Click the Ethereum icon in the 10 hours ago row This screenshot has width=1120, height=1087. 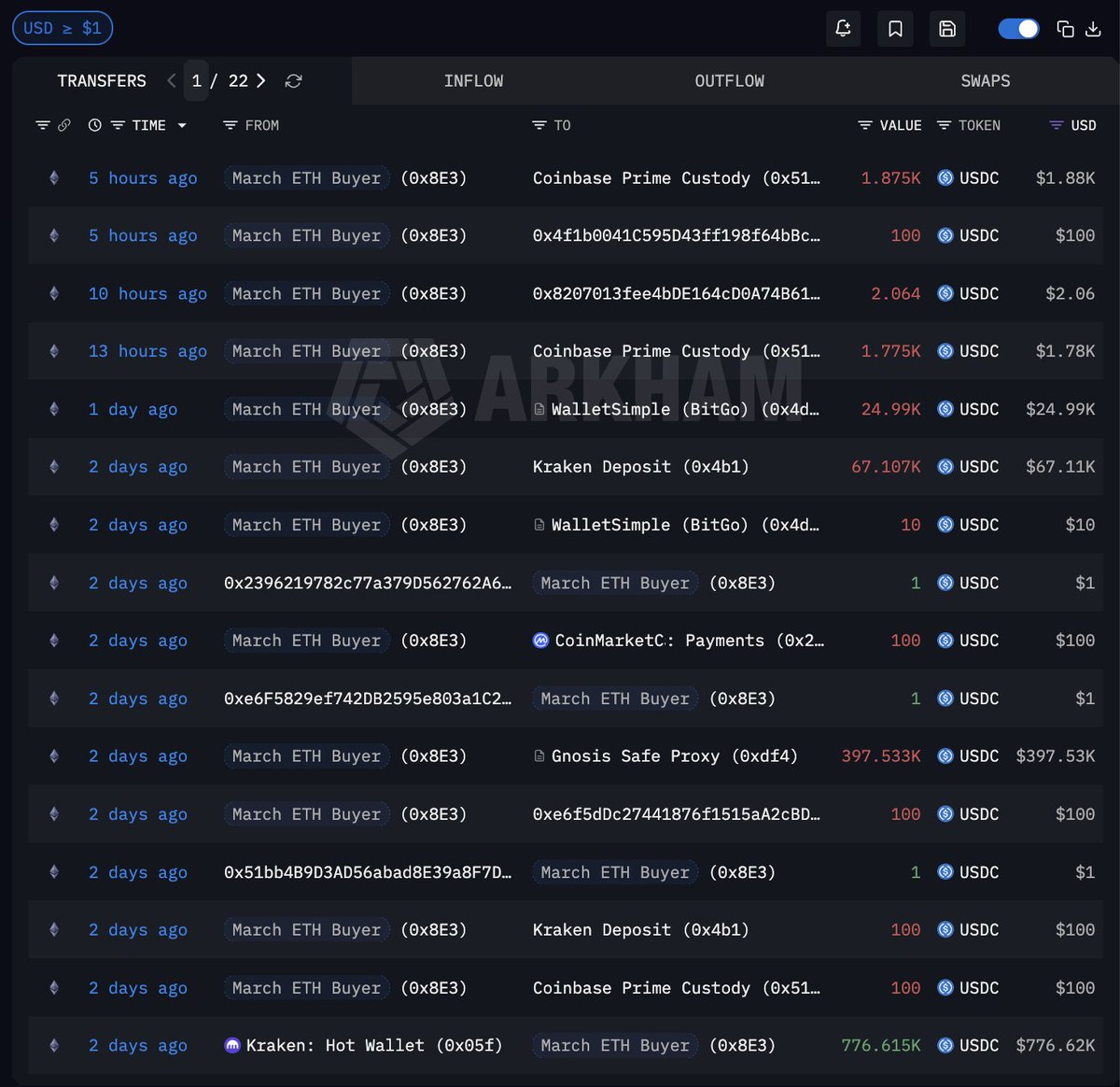[x=54, y=293]
